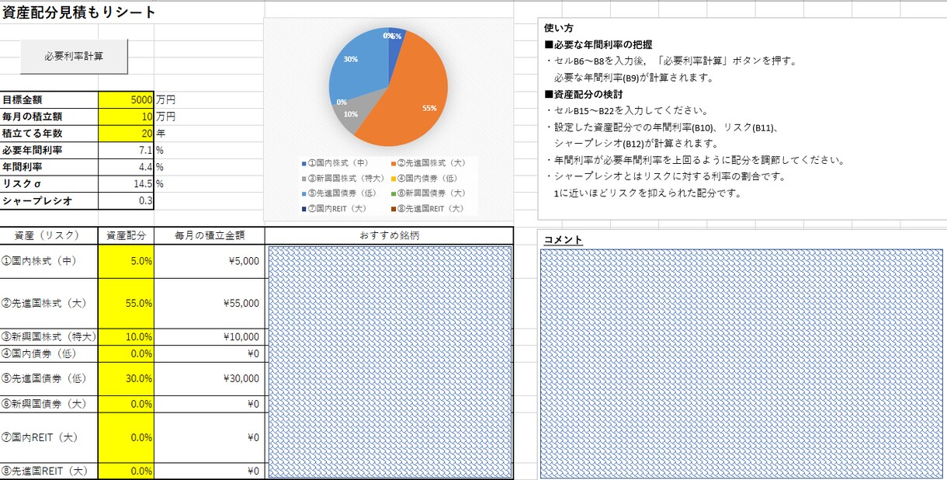Viewport: 947px width, 480px height.
Task: Select the シャープレシオ value 0.3
Action: (127, 200)
